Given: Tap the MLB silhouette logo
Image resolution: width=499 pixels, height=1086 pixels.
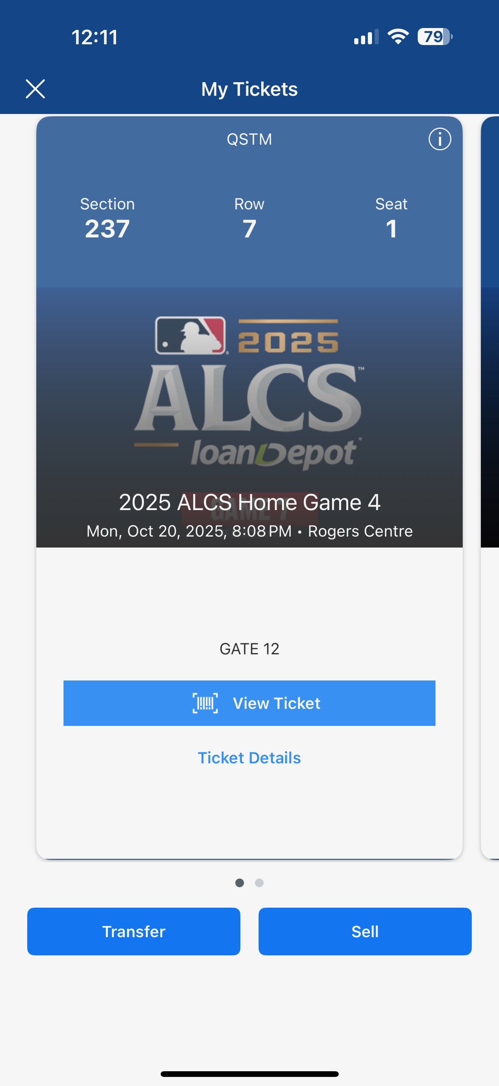Looking at the screenshot, I should tap(191, 335).
